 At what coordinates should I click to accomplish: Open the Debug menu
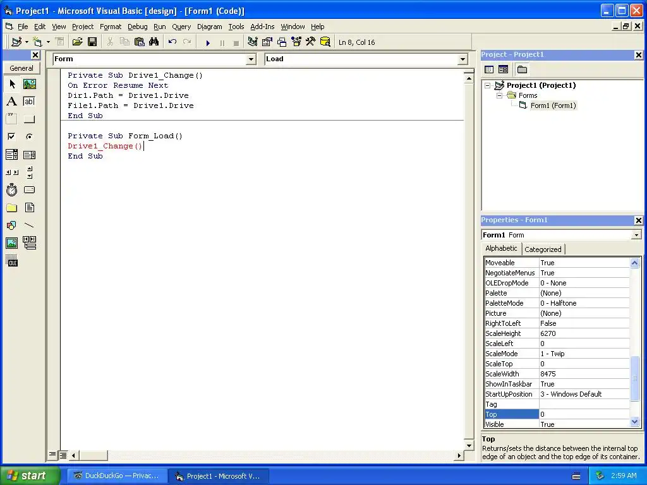coord(137,27)
